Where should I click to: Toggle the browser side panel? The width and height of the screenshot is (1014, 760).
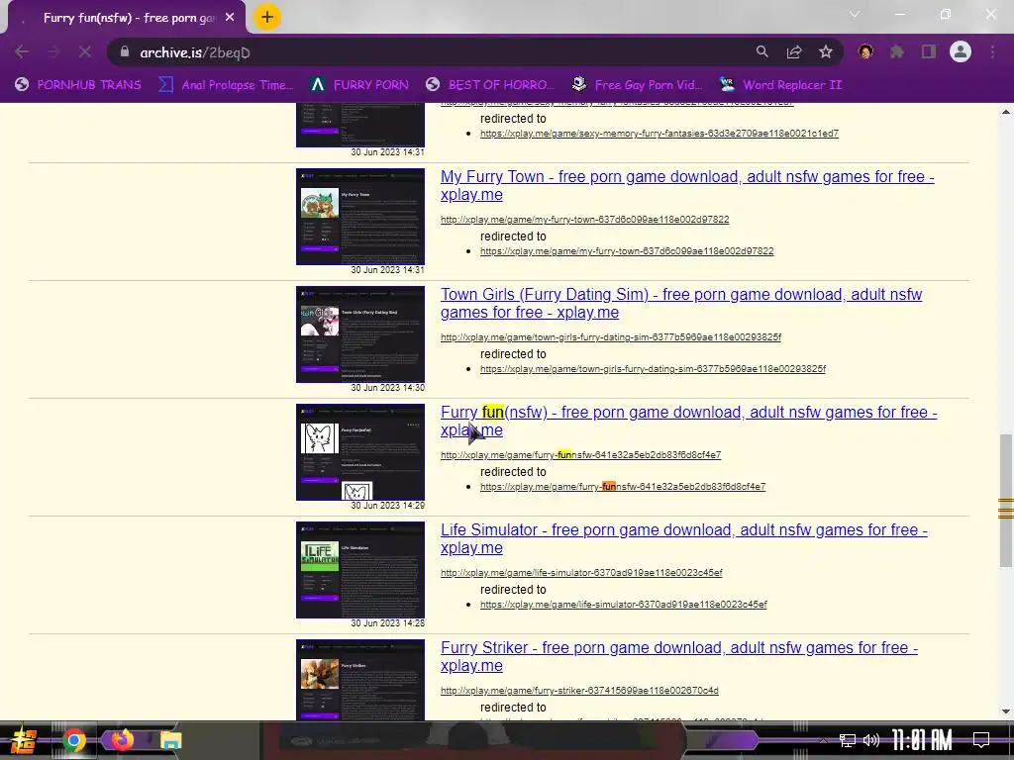[929, 51]
